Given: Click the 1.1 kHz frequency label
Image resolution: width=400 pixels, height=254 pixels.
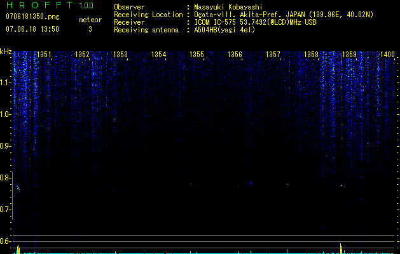Looking at the screenshot, I should [x=6, y=83].
